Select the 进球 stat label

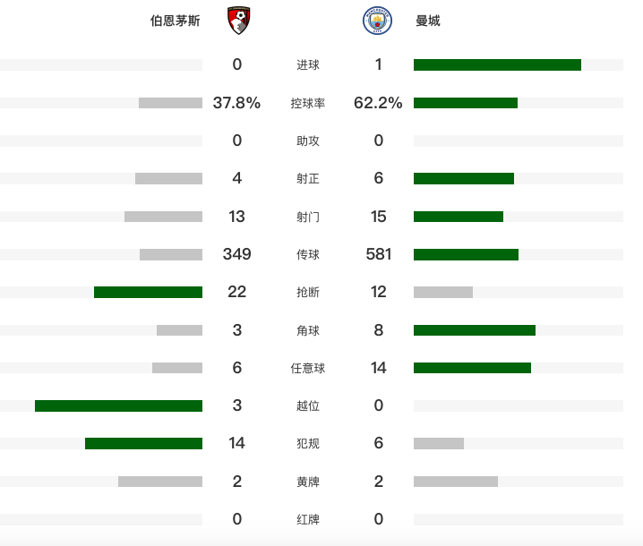click(x=308, y=64)
